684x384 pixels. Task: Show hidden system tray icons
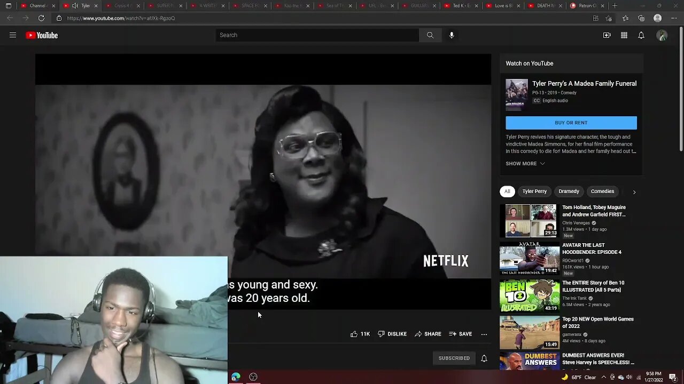[x=604, y=377]
